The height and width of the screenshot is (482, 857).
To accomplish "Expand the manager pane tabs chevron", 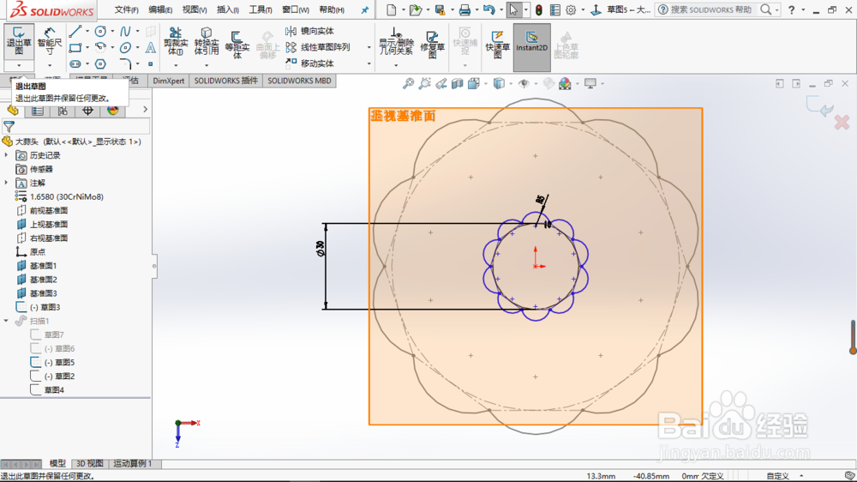I will pyautogui.click(x=145, y=110).
